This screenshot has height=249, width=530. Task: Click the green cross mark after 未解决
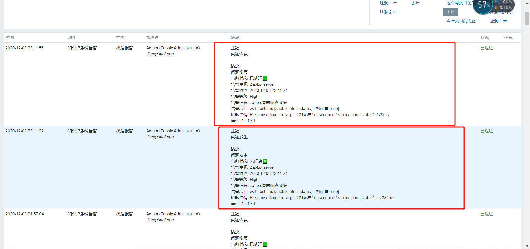click(265, 161)
